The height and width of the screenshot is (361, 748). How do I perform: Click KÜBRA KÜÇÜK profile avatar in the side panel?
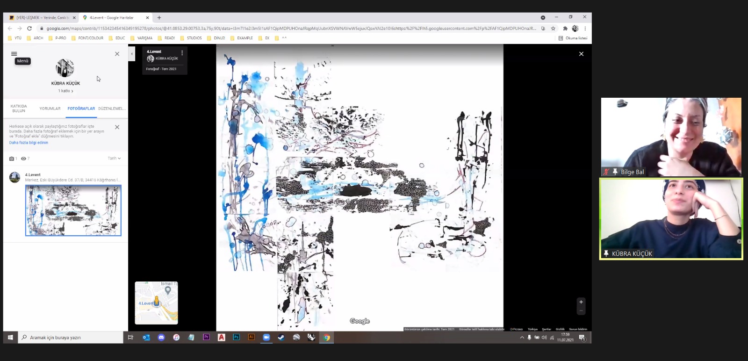click(x=65, y=68)
